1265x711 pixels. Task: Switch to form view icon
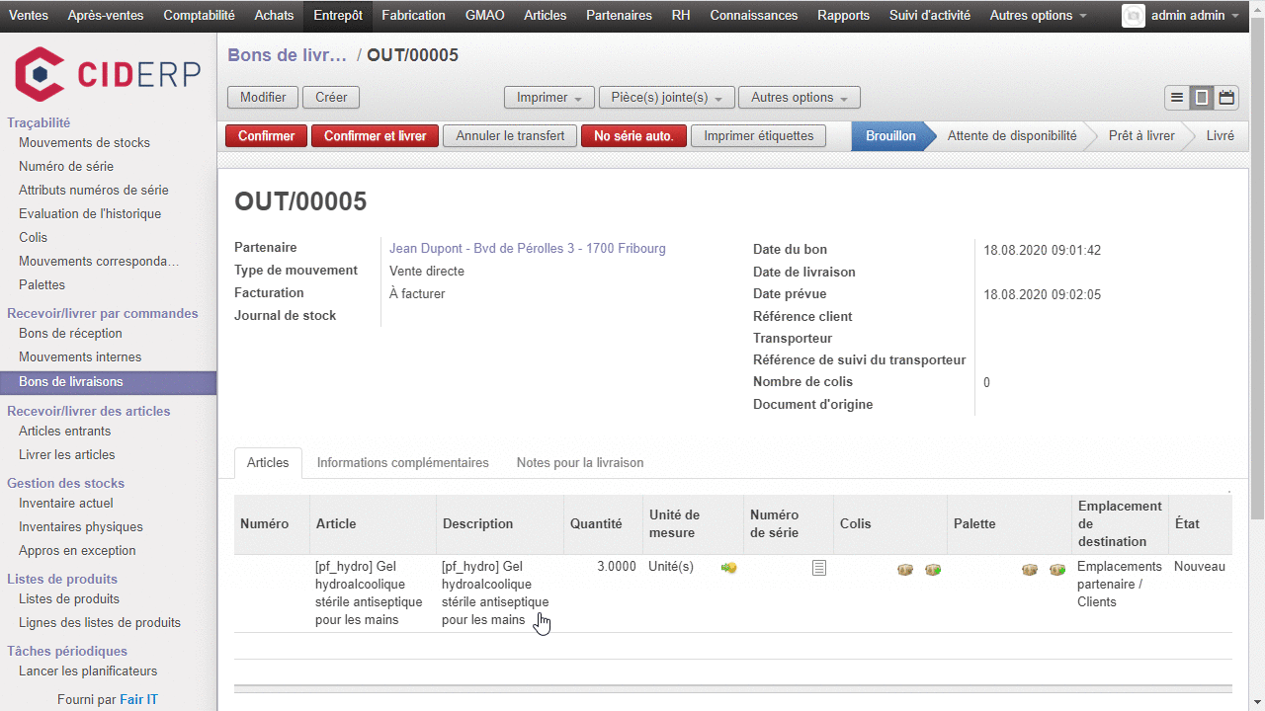1202,98
